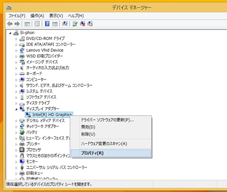The height and width of the screenshot is (192, 227).
Task: Collapse the ディスプレイ アダプター node
Action: [16, 109]
